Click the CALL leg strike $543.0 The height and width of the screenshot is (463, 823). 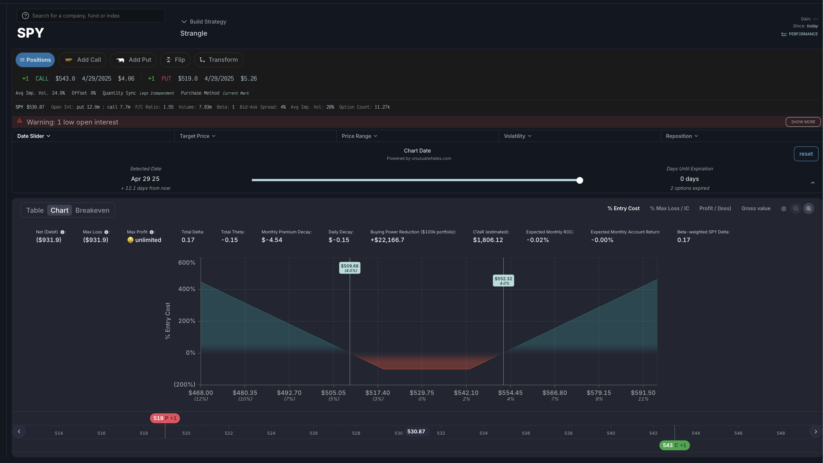point(65,79)
